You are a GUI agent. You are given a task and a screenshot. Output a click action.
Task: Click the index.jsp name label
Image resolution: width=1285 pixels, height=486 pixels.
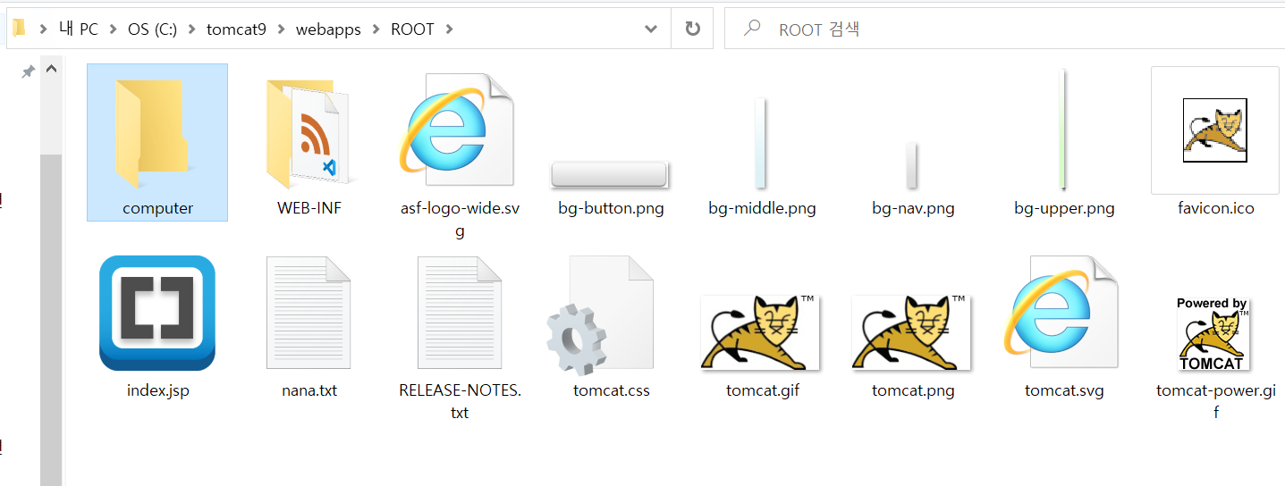[x=158, y=390]
